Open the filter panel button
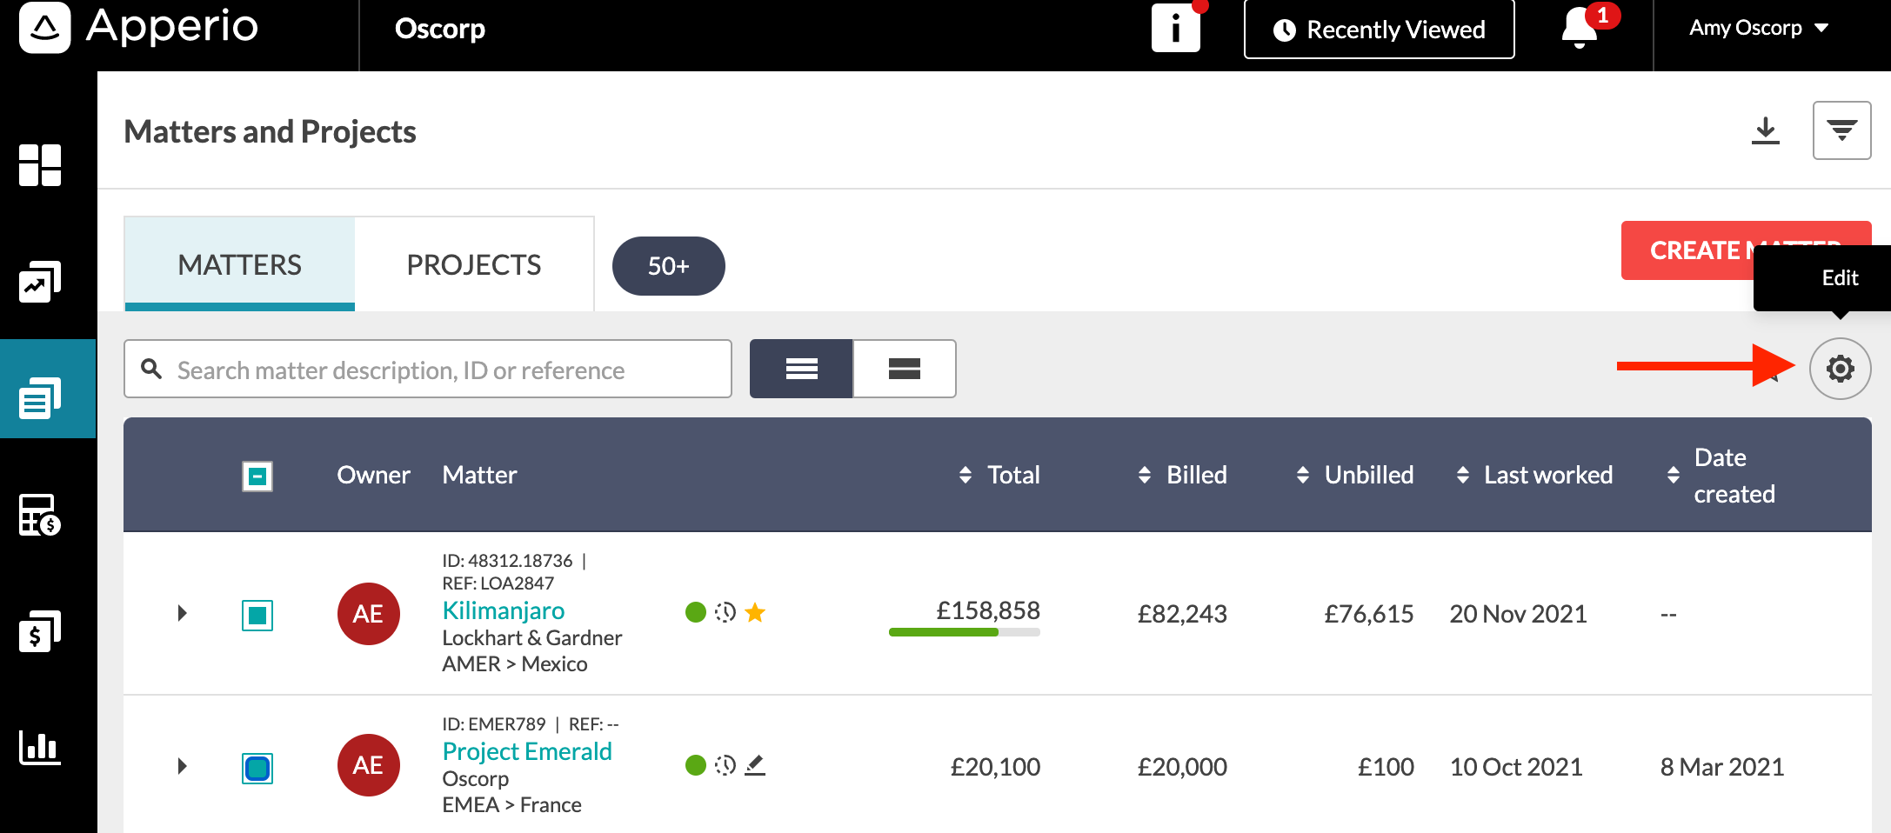 pyautogui.click(x=1842, y=130)
